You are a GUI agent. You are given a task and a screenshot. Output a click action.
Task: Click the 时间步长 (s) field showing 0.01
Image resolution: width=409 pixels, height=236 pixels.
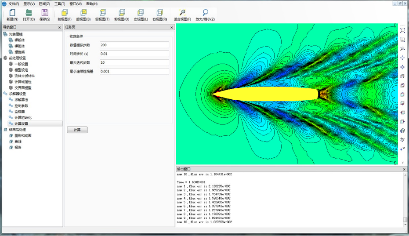click(134, 54)
